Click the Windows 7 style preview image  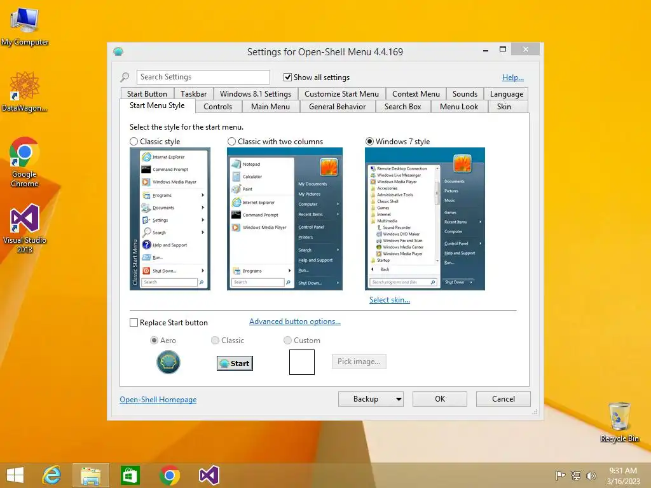tap(425, 219)
